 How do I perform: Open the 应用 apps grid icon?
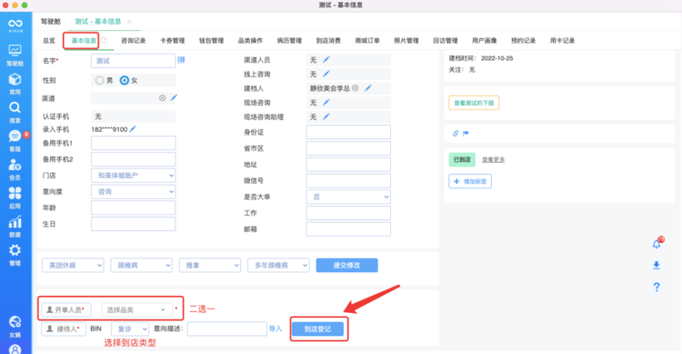[x=15, y=193]
